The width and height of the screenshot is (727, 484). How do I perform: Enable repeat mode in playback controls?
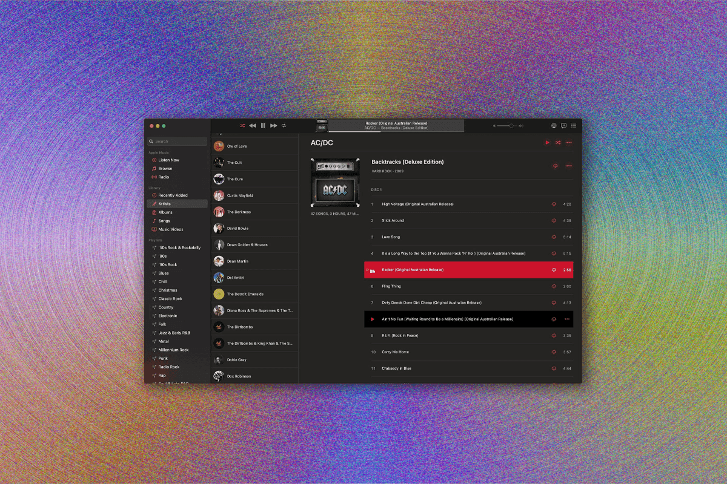284,125
